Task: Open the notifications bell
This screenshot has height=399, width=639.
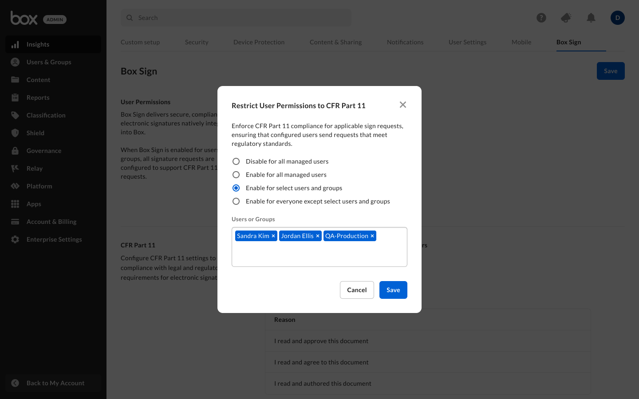Action: 591,18
